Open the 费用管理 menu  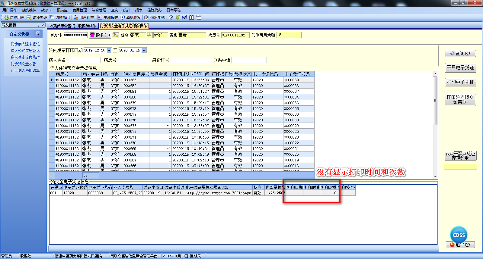coord(79,10)
